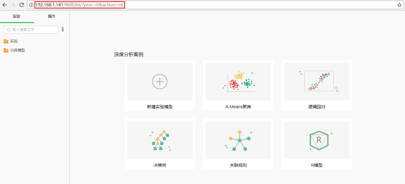Focus the 输入搜索文字 search box
The height and width of the screenshot is (184, 405).
click(31, 30)
